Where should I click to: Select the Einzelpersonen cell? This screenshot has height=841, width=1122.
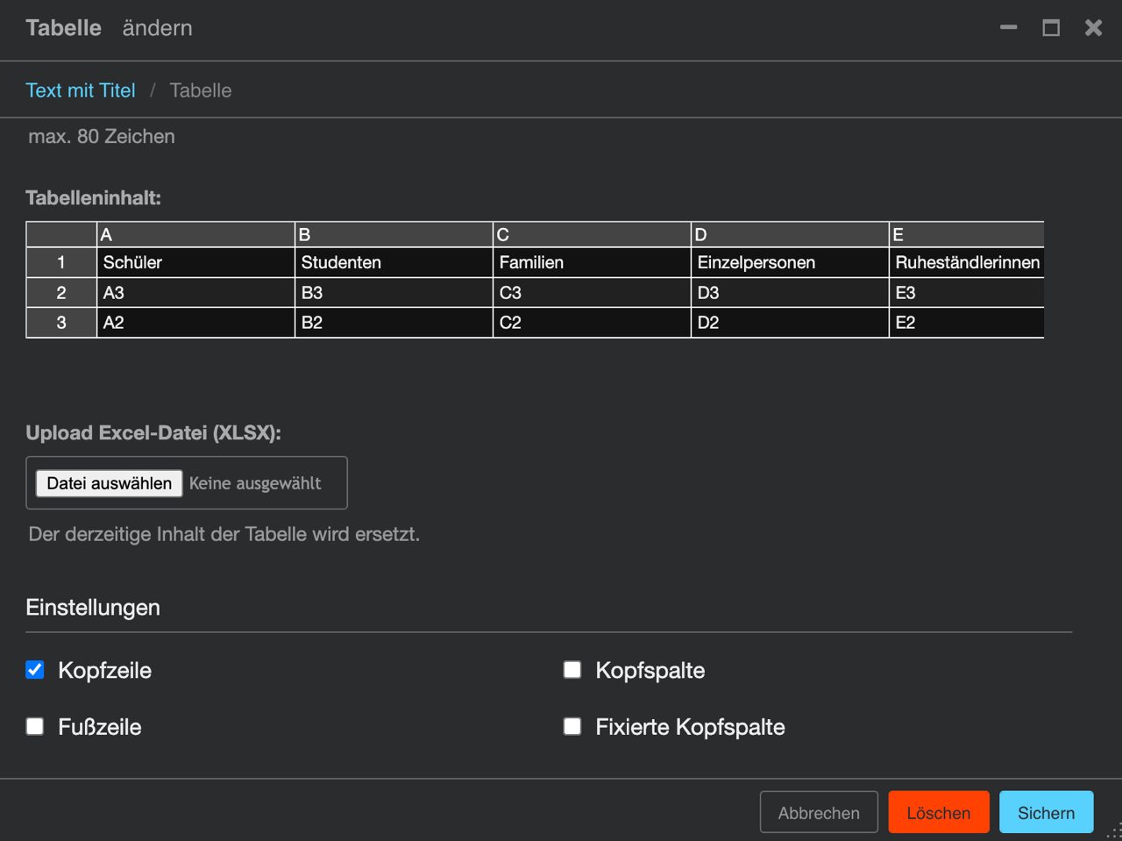790,262
